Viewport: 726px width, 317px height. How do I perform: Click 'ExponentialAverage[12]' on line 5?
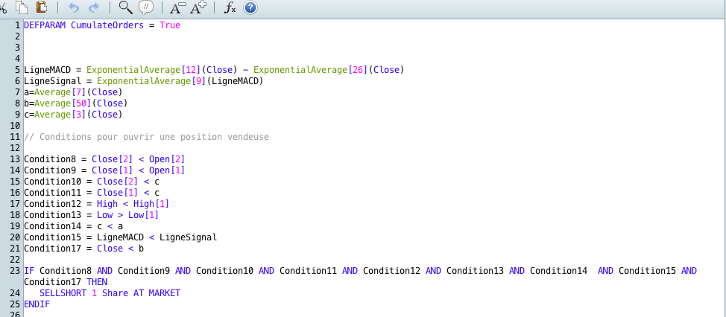point(144,70)
